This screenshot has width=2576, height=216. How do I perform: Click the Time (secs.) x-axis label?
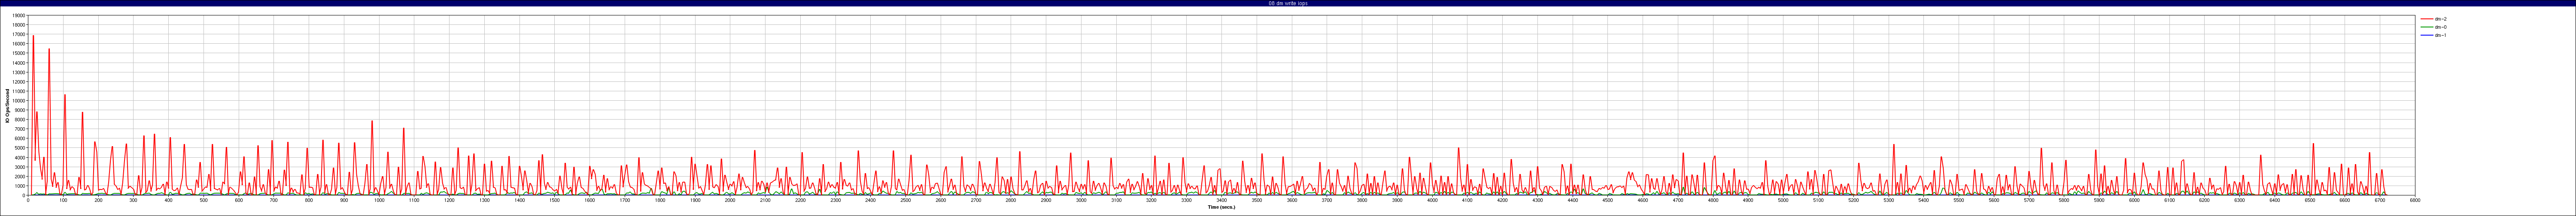pyautogui.click(x=1221, y=207)
